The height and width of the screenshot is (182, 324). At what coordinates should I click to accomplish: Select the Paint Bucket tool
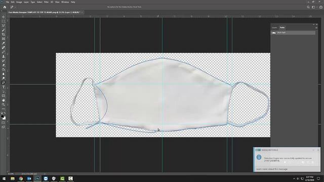tap(4, 69)
